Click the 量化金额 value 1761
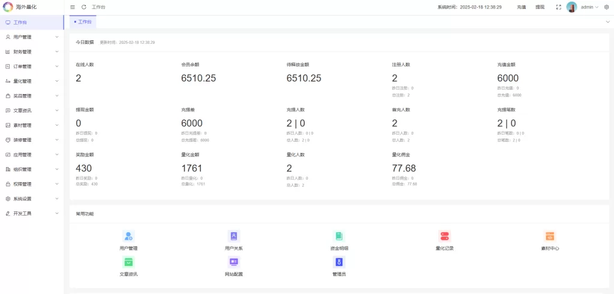The image size is (614, 294). [191, 168]
